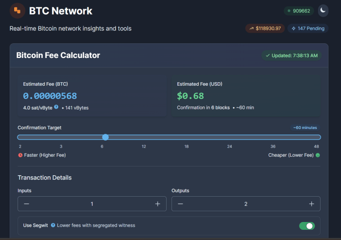
Task: Click the Updated timestamp badge
Action: [x=291, y=55]
